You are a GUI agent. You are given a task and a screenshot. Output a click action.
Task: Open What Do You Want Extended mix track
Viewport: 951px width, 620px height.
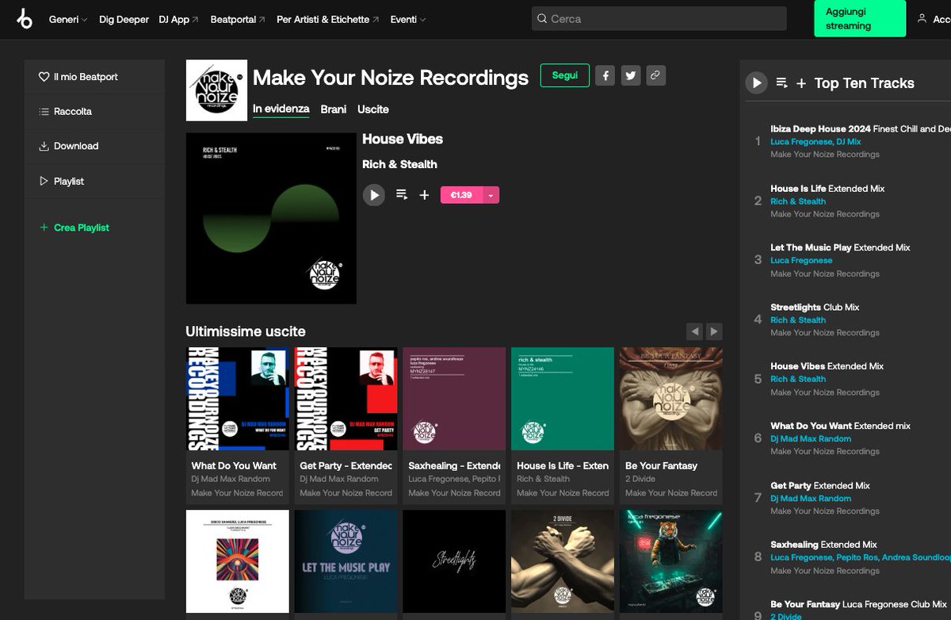[x=840, y=426]
